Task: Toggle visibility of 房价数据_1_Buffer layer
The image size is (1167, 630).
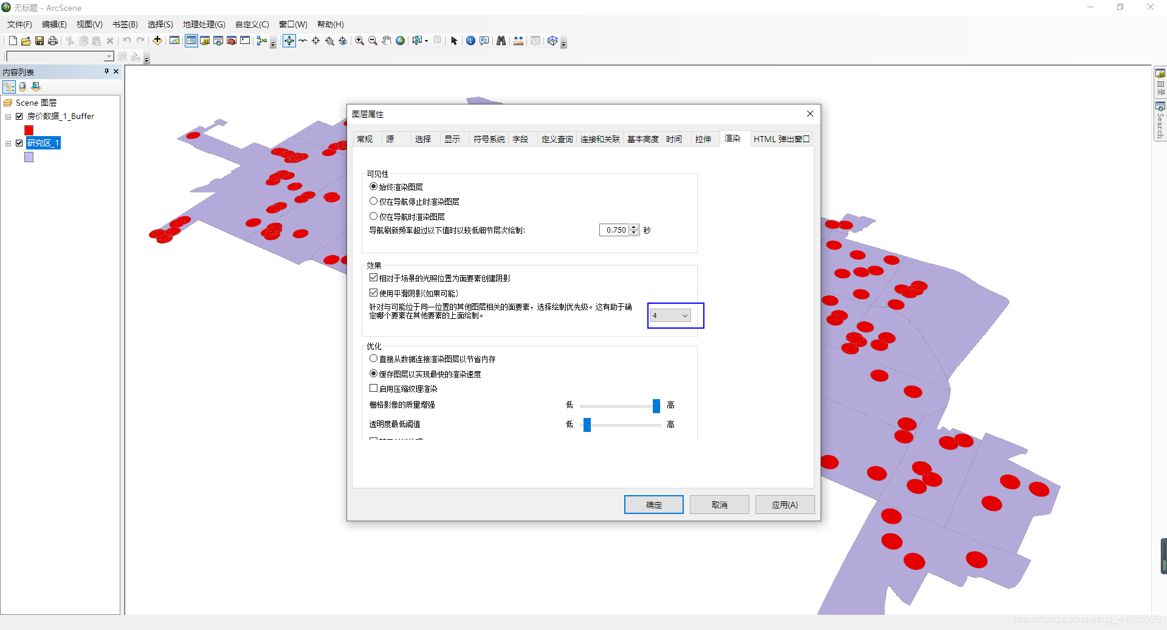Action: [19, 116]
